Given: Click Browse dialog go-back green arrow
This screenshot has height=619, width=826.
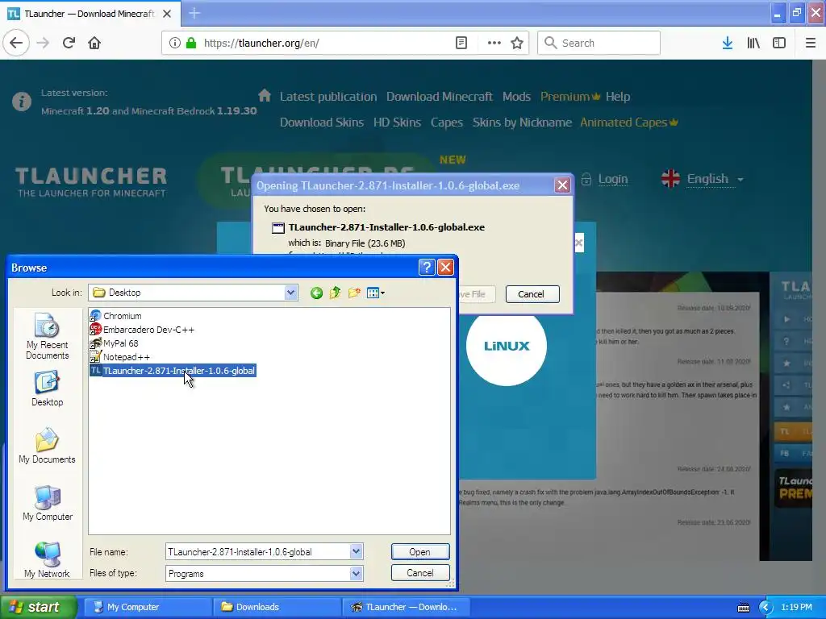Looking at the screenshot, I should click(316, 293).
